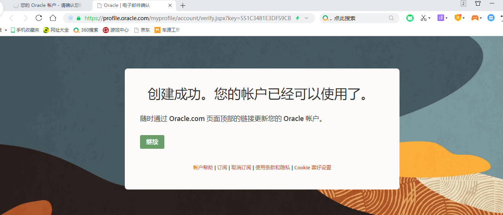
Task: Expand the ¥ shield extension dropdown arrow
Action: pyautogui.click(x=463, y=18)
